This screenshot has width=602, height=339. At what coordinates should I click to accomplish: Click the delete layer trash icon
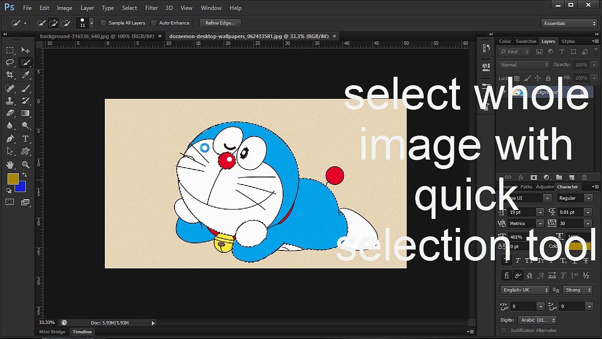584,178
